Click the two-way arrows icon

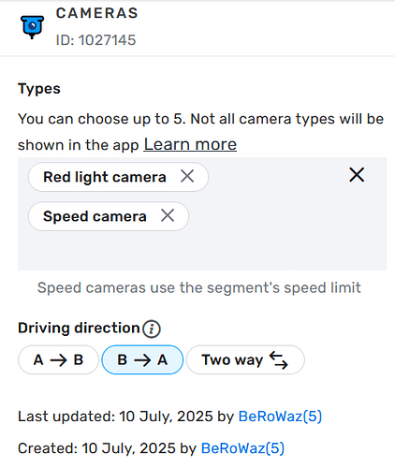pos(279,360)
